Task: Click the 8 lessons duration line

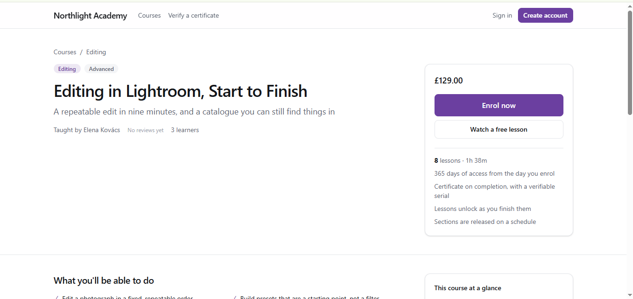Action: click(460, 160)
